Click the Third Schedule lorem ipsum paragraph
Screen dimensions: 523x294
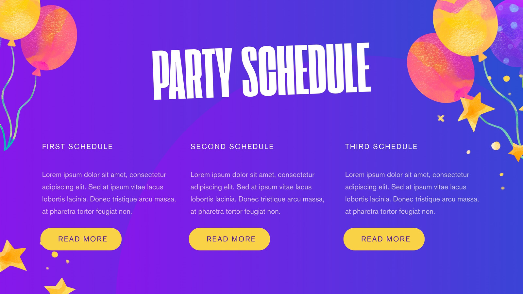click(412, 193)
